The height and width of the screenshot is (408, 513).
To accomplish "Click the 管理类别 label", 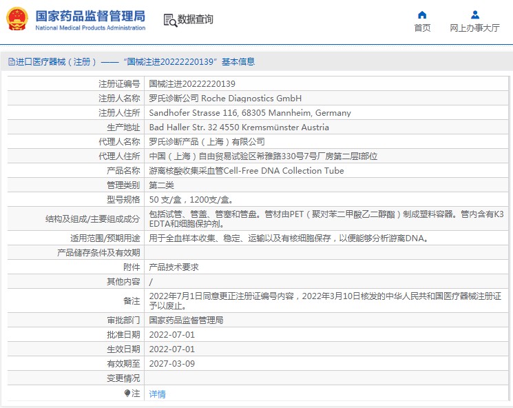I will 123,185.
